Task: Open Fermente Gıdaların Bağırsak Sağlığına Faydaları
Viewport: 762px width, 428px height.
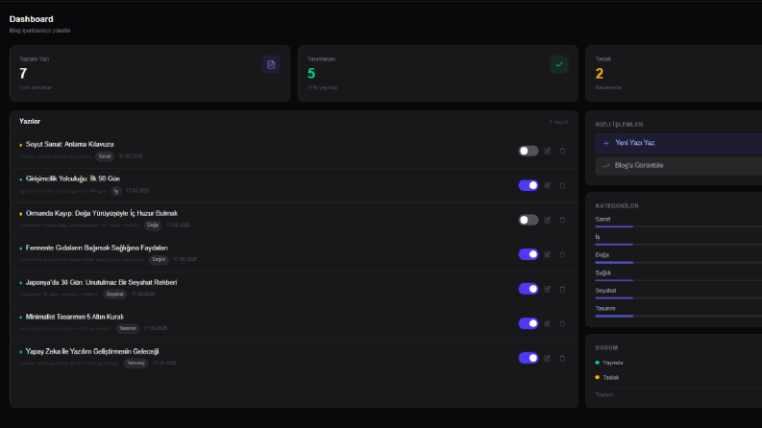Action: (97, 248)
